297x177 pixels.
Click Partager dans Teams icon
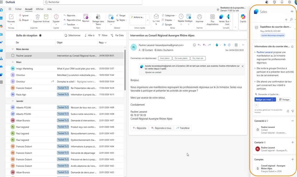98,17
